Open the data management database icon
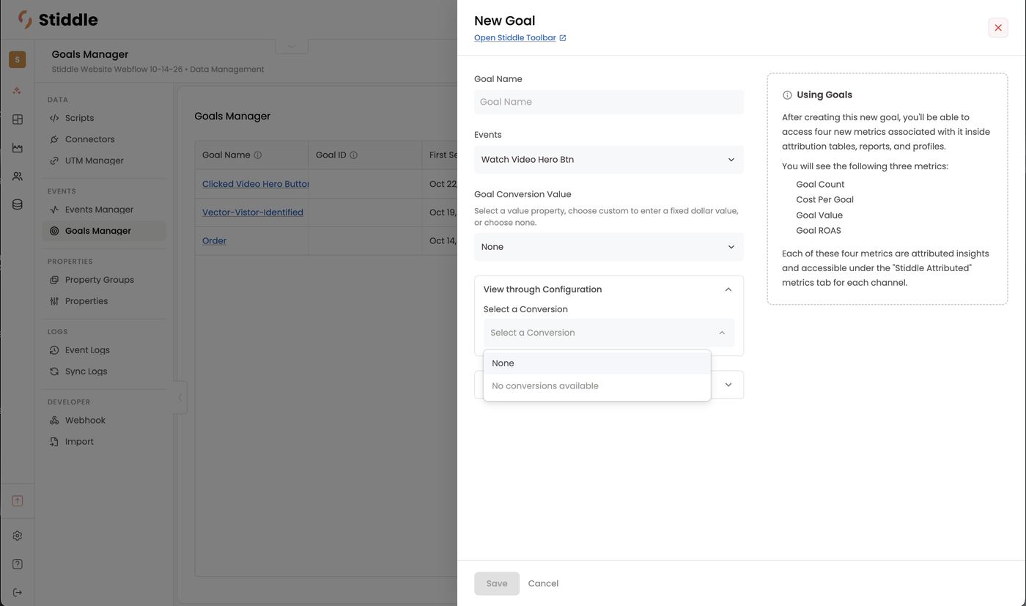The image size is (1026, 606). 18,204
